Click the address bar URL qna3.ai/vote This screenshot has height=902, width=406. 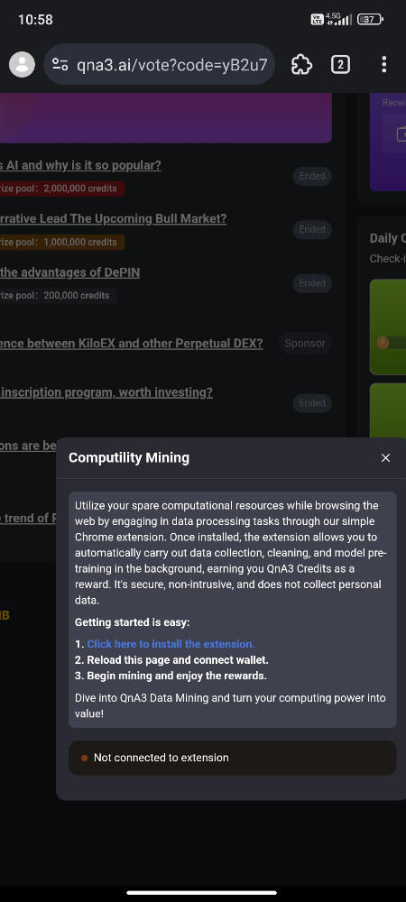[172, 64]
